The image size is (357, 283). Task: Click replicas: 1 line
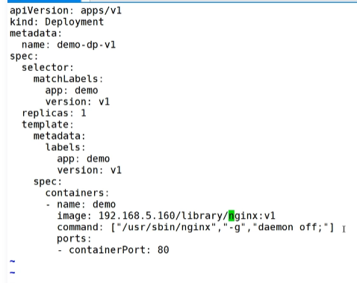click(54, 113)
